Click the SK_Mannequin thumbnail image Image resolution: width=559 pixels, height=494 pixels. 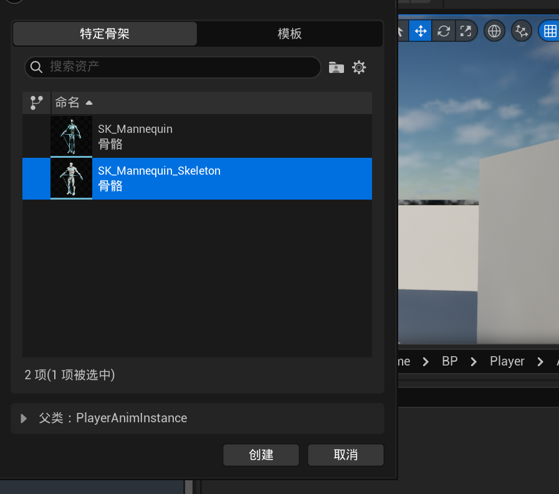71,137
